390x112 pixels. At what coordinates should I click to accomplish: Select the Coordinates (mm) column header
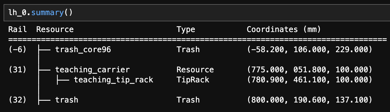pos(284,29)
